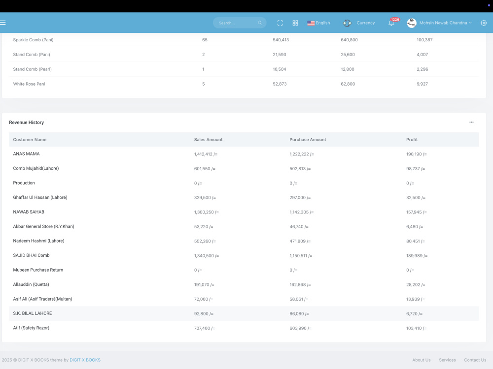Click the US flag language icon
Viewport: 493px width, 369px height.
click(x=311, y=23)
